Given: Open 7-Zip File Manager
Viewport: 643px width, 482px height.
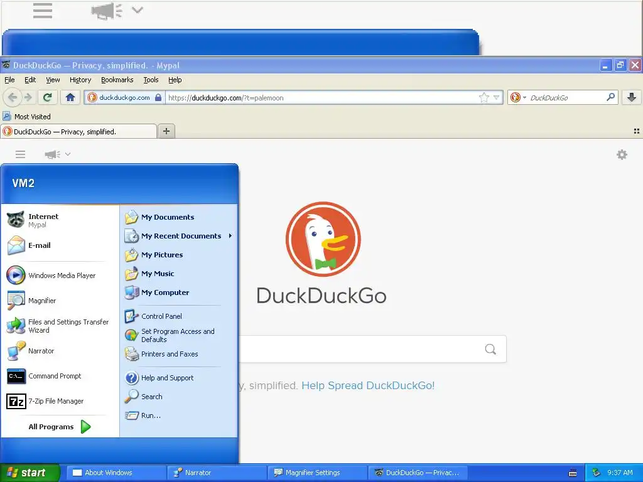Looking at the screenshot, I should (60, 401).
